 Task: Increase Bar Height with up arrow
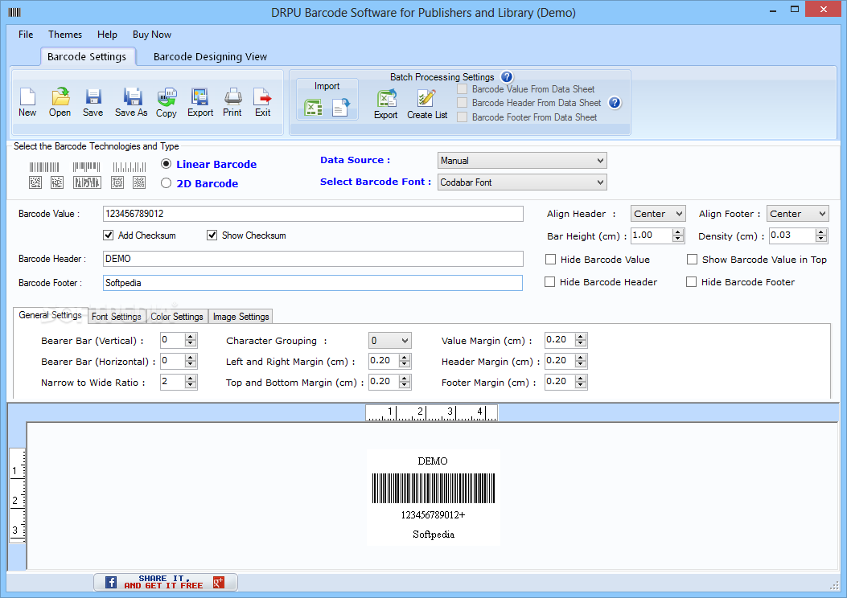pos(678,232)
